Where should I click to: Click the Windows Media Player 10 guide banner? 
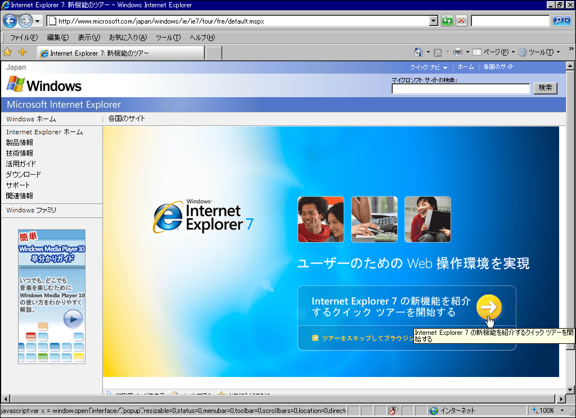(52, 297)
